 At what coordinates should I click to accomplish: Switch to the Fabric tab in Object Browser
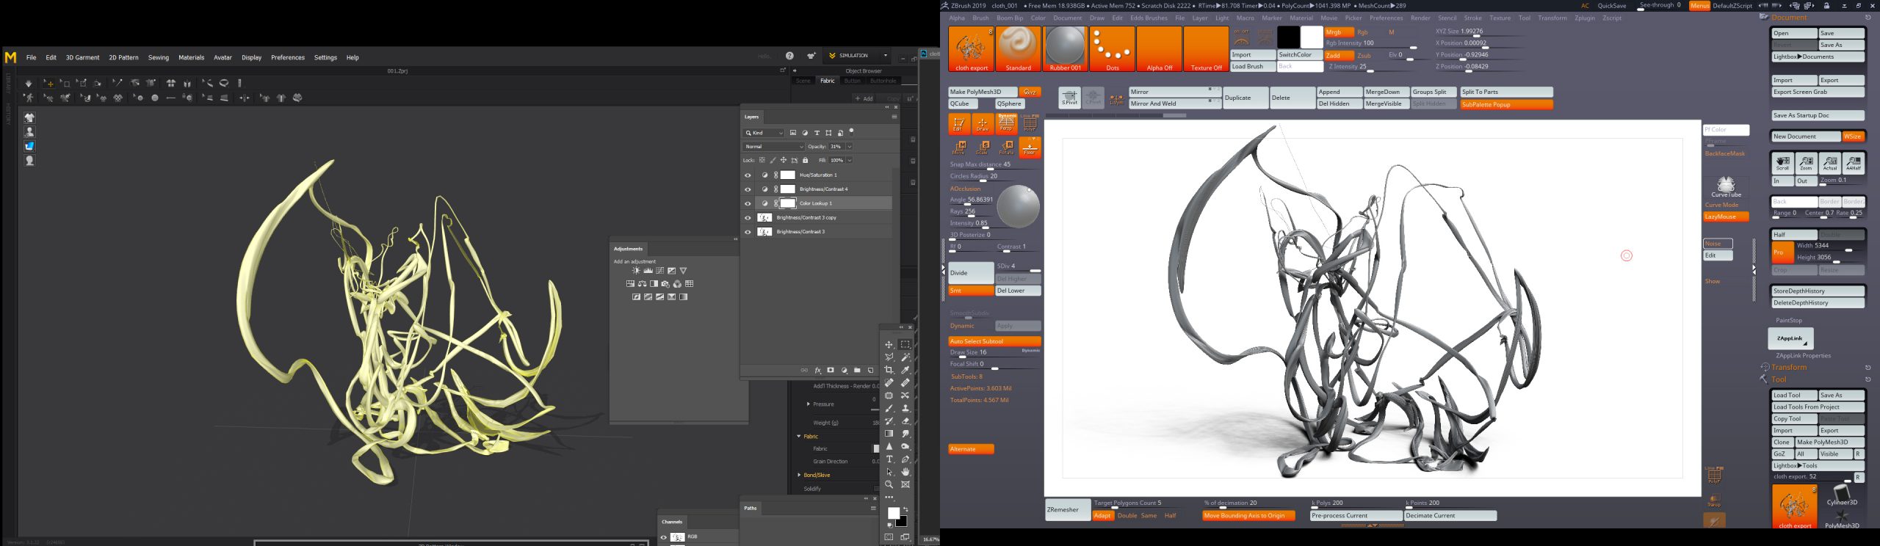click(x=827, y=81)
